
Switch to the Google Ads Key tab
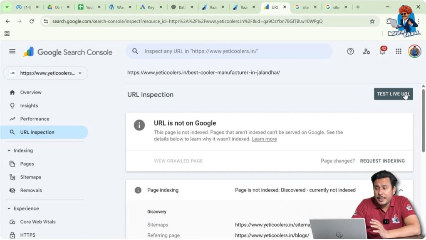point(149,7)
